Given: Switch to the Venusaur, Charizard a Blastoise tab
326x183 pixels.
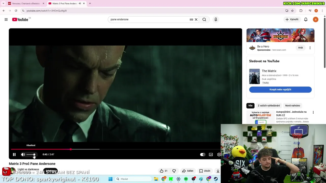Looking at the screenshot, I should click(25, 4).
